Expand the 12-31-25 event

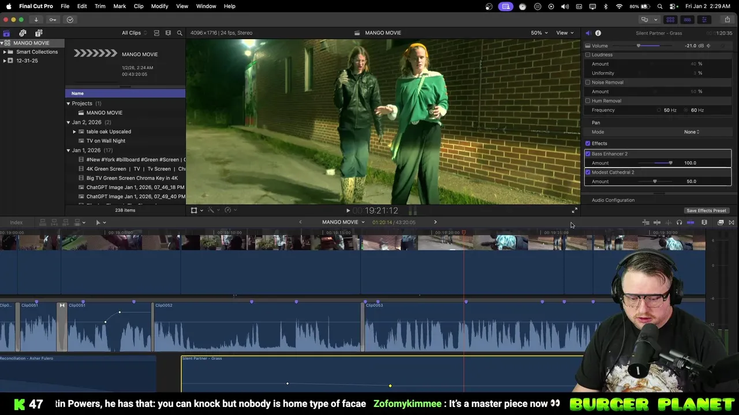[5, 61]
